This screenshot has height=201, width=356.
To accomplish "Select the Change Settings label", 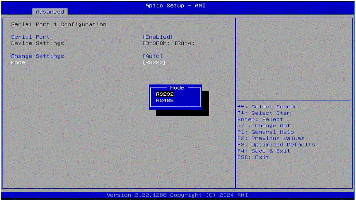I will coord(38,56).
